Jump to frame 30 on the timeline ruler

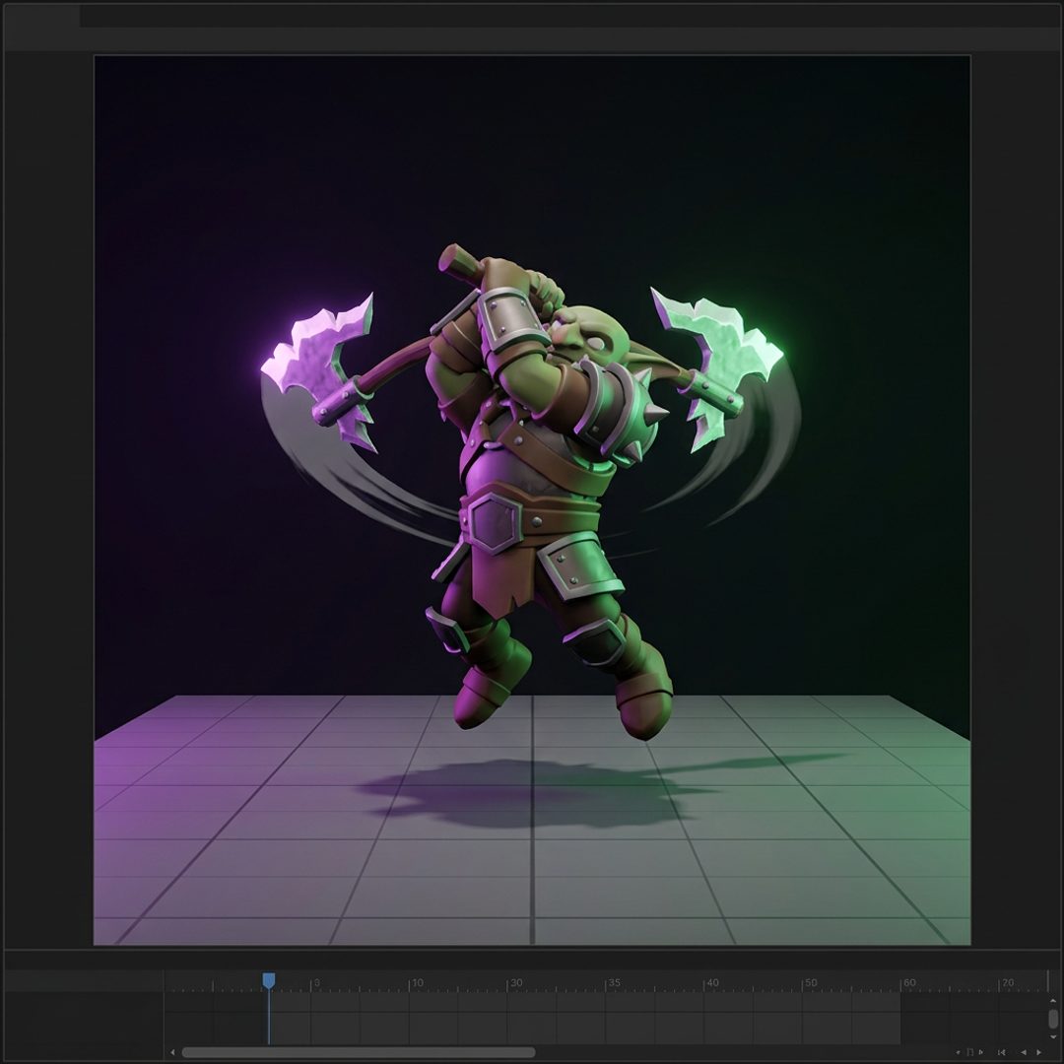(x=516, y=982)
